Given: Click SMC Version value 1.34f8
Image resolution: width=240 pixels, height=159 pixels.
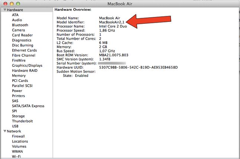Looking at the screenshot, I should tap(104, 59).
